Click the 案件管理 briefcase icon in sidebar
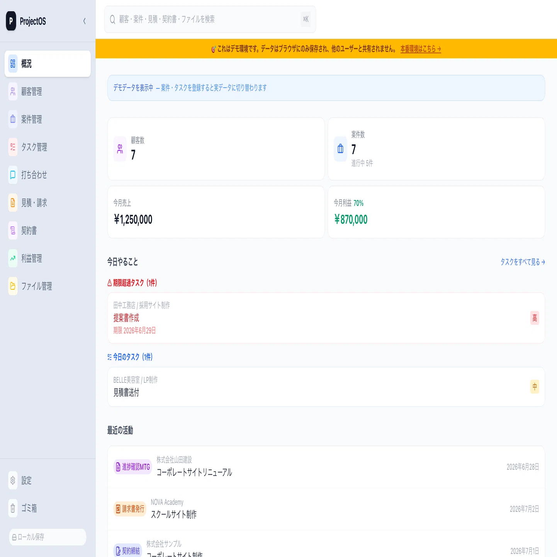This screenshot has width=557, height=557. [x=13, y=119]
